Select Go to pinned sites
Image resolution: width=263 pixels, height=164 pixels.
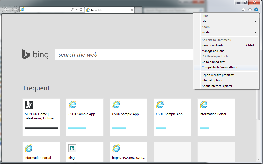(x=226, y=62)
